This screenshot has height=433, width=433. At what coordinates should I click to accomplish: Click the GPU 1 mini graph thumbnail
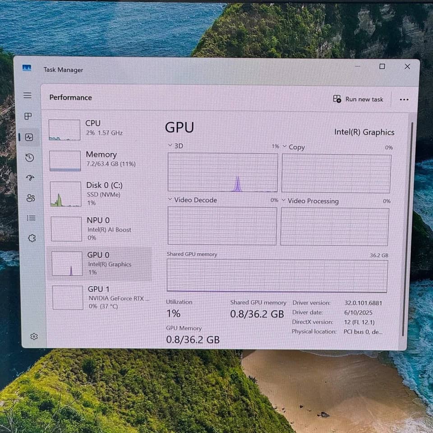click(x=68, y=297)
